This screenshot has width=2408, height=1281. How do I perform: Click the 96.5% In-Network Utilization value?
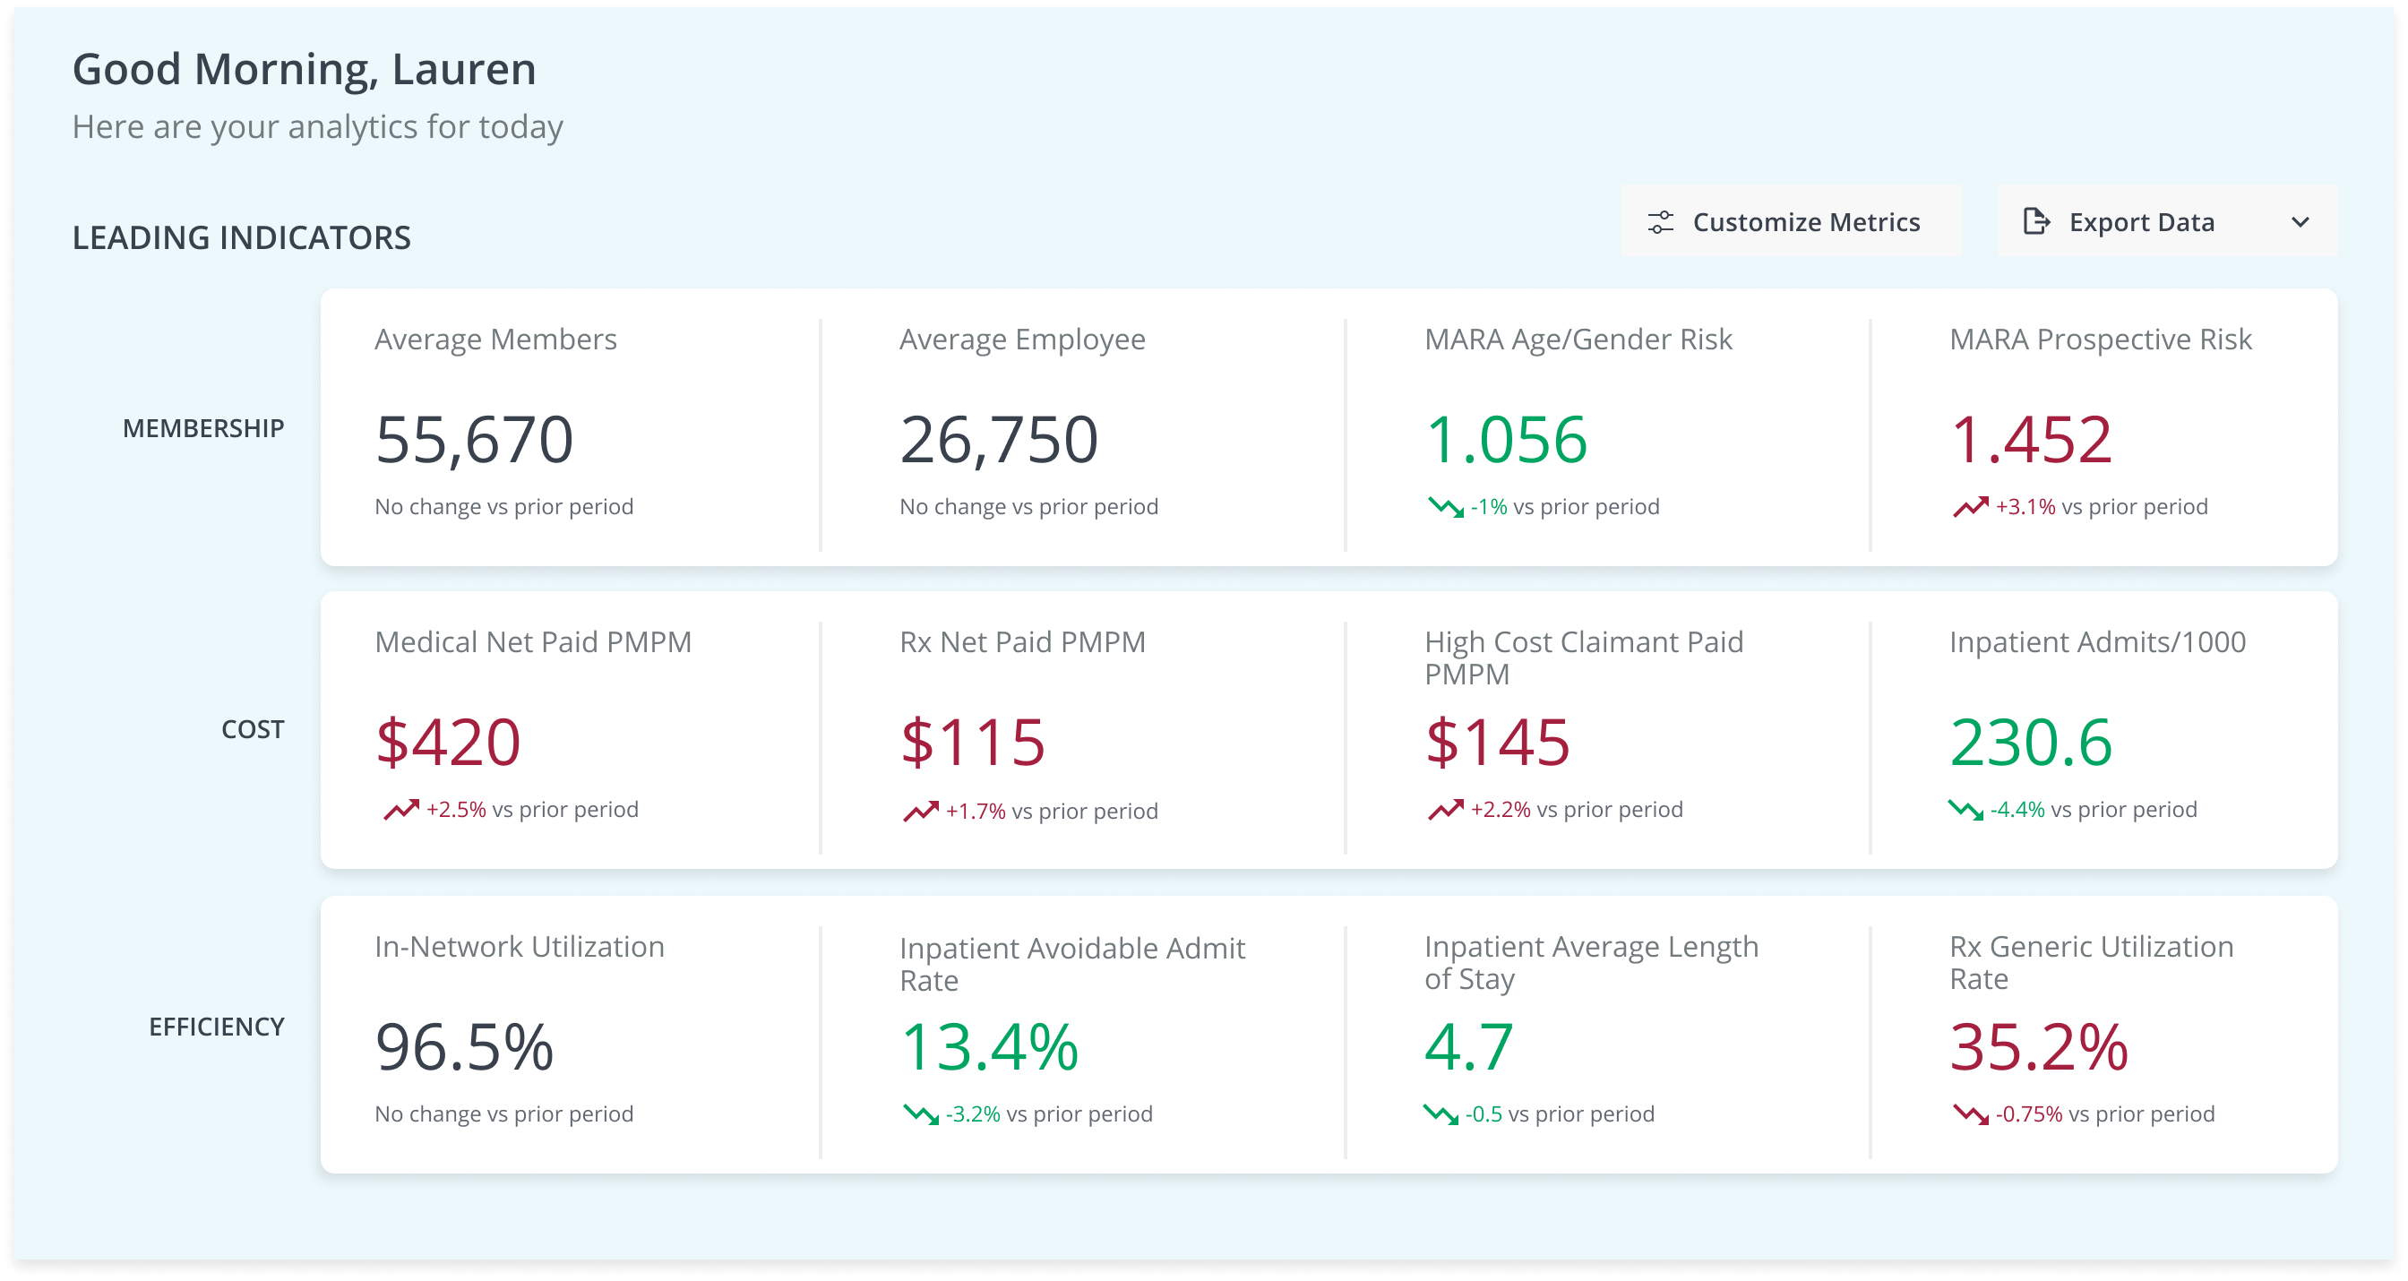click(465, 1047)
